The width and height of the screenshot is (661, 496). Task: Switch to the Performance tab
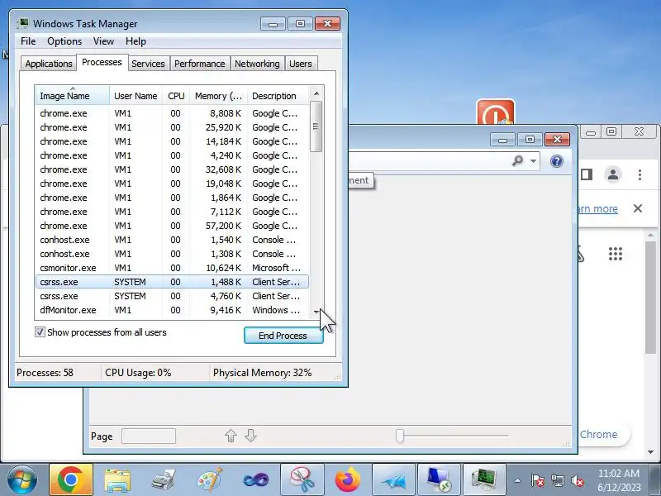pos(199,64)
